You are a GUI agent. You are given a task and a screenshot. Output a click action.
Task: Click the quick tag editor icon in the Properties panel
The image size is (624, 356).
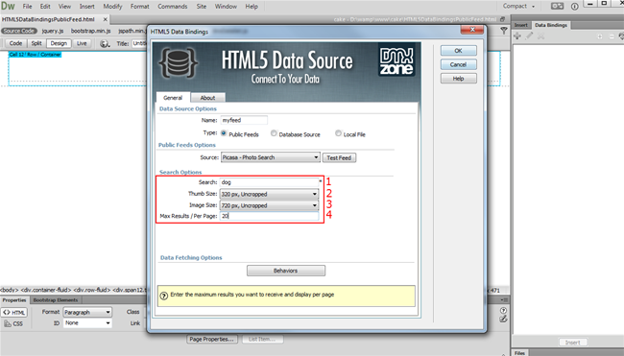503,319
